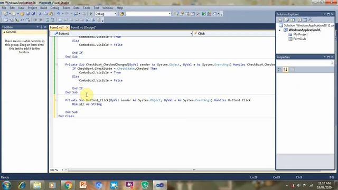
Task: Click the Cut scissors icon
Action: click(40, 14)
